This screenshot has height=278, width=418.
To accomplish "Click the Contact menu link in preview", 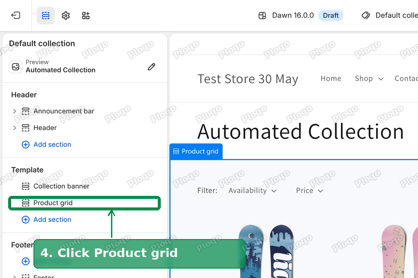I will (406, 78).
